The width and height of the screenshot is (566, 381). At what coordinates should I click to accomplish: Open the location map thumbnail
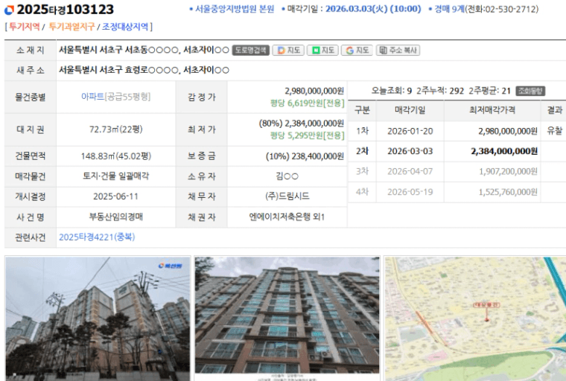475,318
